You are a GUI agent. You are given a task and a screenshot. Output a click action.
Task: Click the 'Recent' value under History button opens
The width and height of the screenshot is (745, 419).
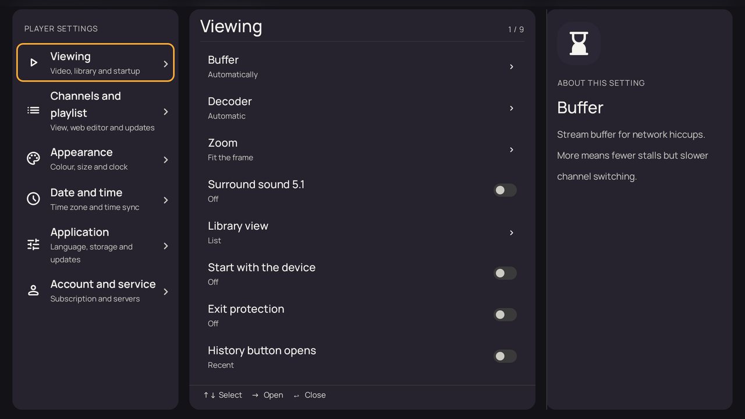click(x=221, y=365)
